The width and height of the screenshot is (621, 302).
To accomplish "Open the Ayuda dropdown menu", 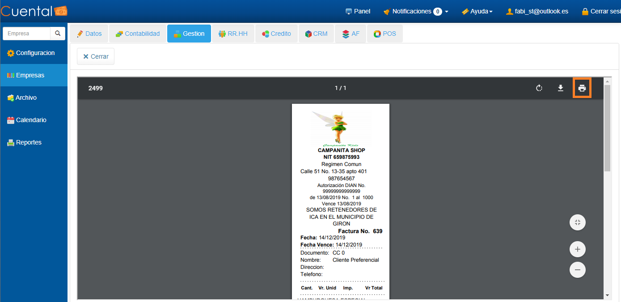I will point(477,11).
